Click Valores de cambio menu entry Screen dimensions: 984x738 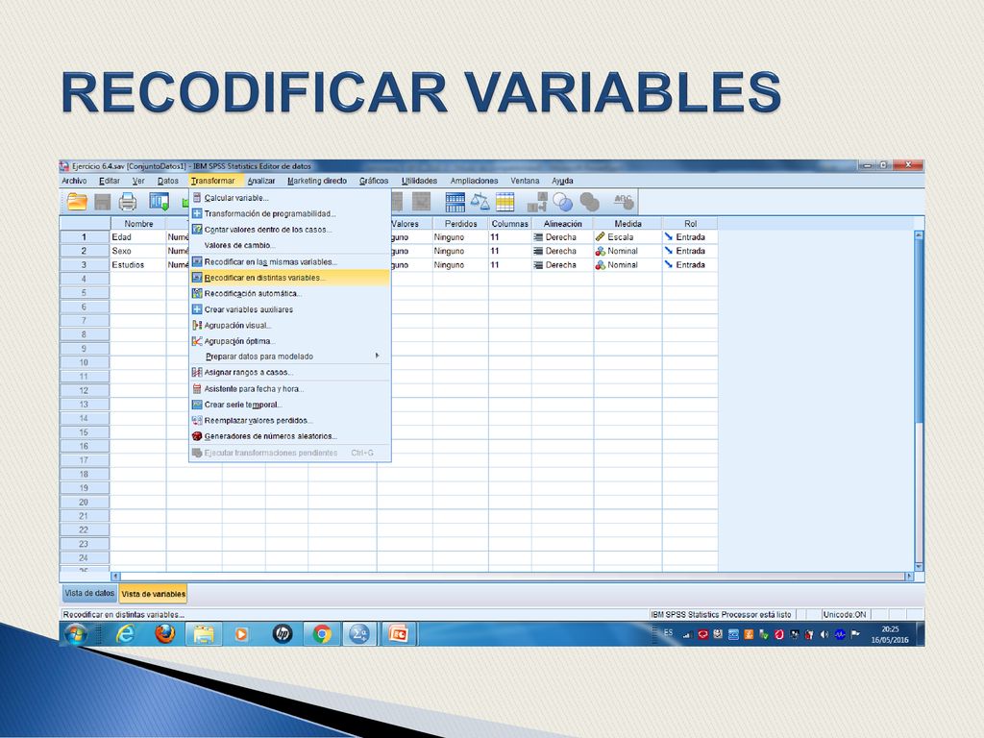(290, 245)
